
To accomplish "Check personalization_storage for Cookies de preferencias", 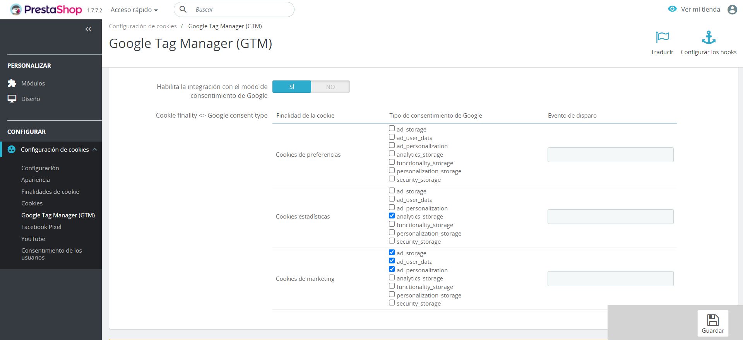I will (392, 170).
